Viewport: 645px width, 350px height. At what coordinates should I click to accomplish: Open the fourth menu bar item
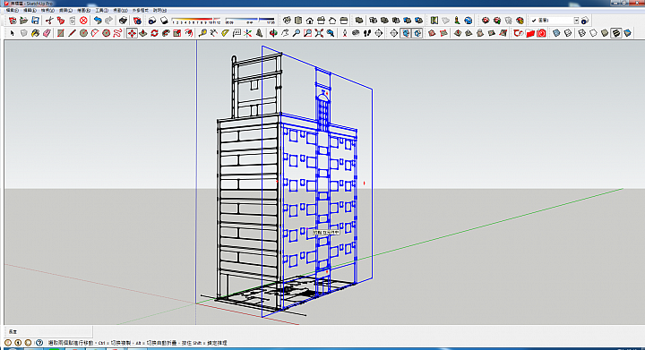65,10
